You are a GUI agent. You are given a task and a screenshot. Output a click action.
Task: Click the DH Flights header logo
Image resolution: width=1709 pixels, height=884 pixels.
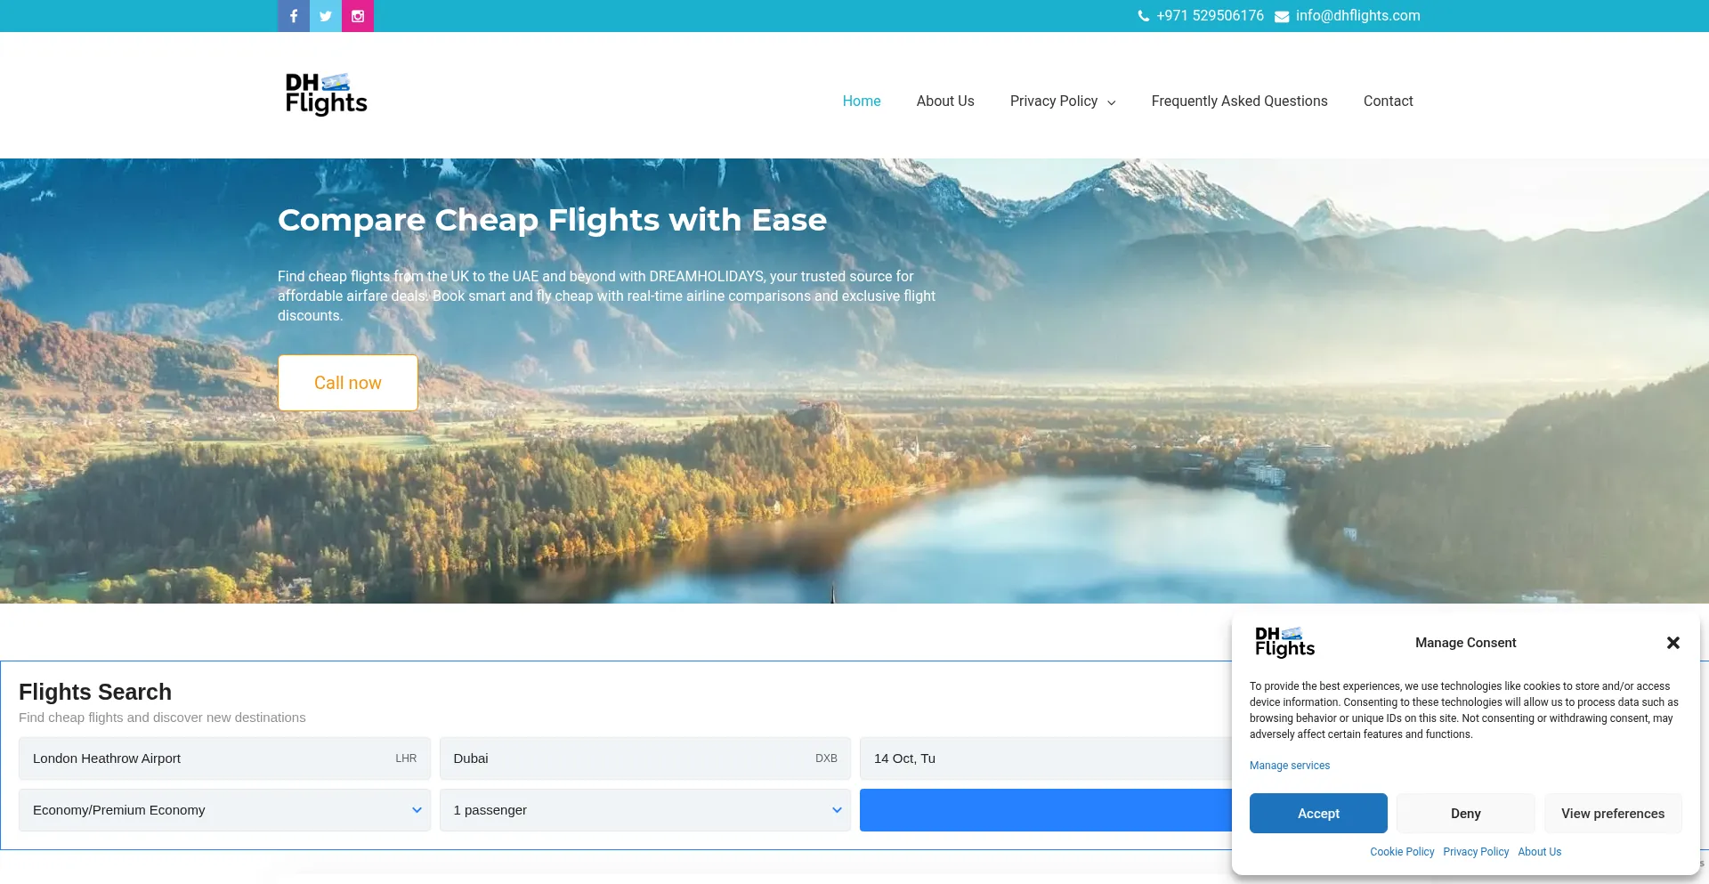tap(326, 94)
